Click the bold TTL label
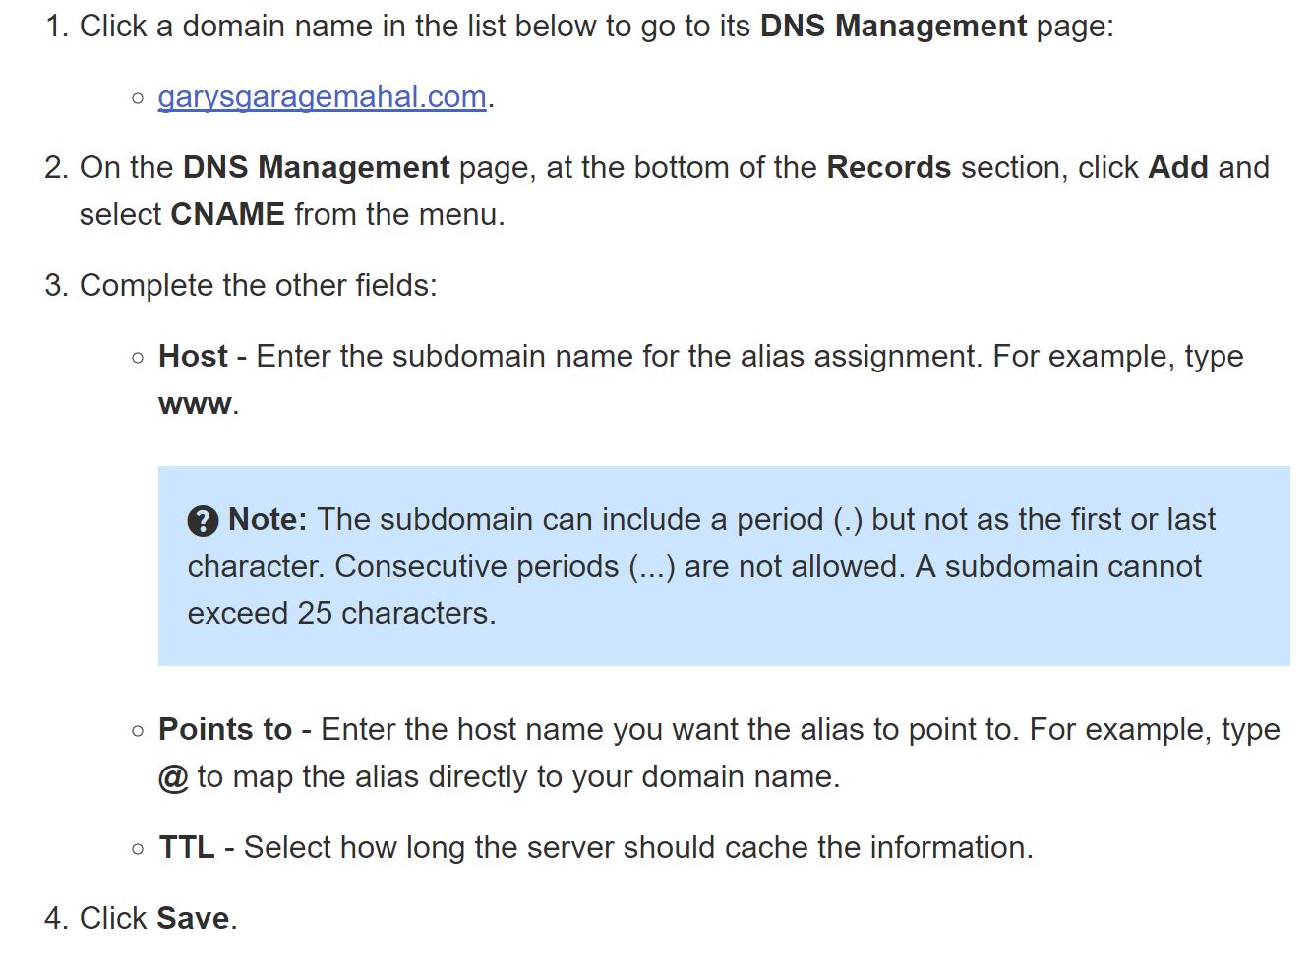This screenshot has height=970, width=1313. tap(187, 847)
